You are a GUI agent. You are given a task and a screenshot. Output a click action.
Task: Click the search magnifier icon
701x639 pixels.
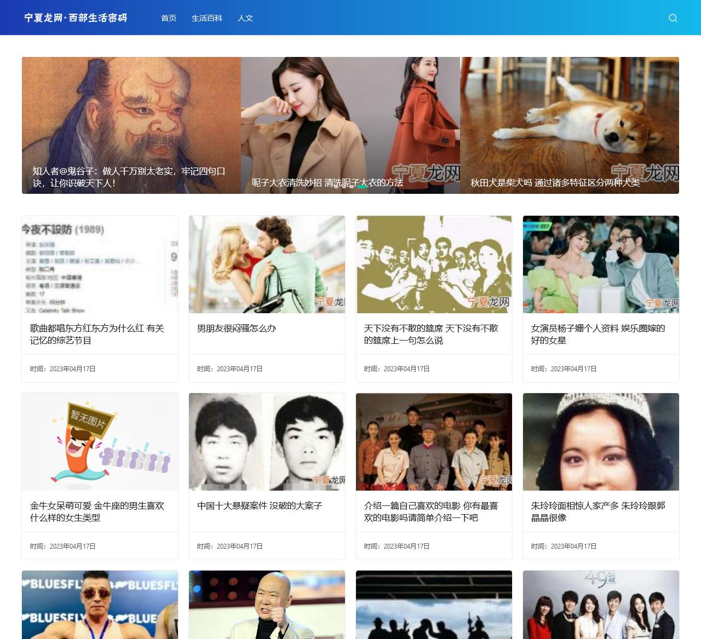(x=673, y=18)
